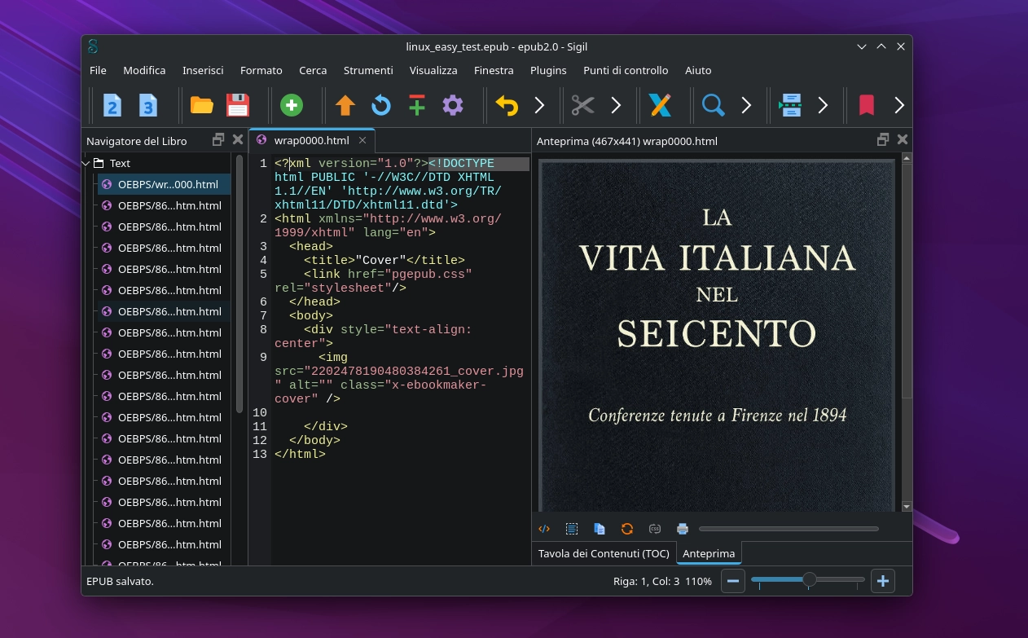Viewport: 1028px width, 638px height.
Task: Switch to the Tavola dei Contenuti (TOC) tab
Action: click(x=604, y=553)
